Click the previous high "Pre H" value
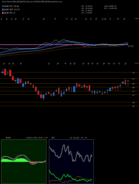The height and width of the screenshot is (184, 139). (87, 8)
